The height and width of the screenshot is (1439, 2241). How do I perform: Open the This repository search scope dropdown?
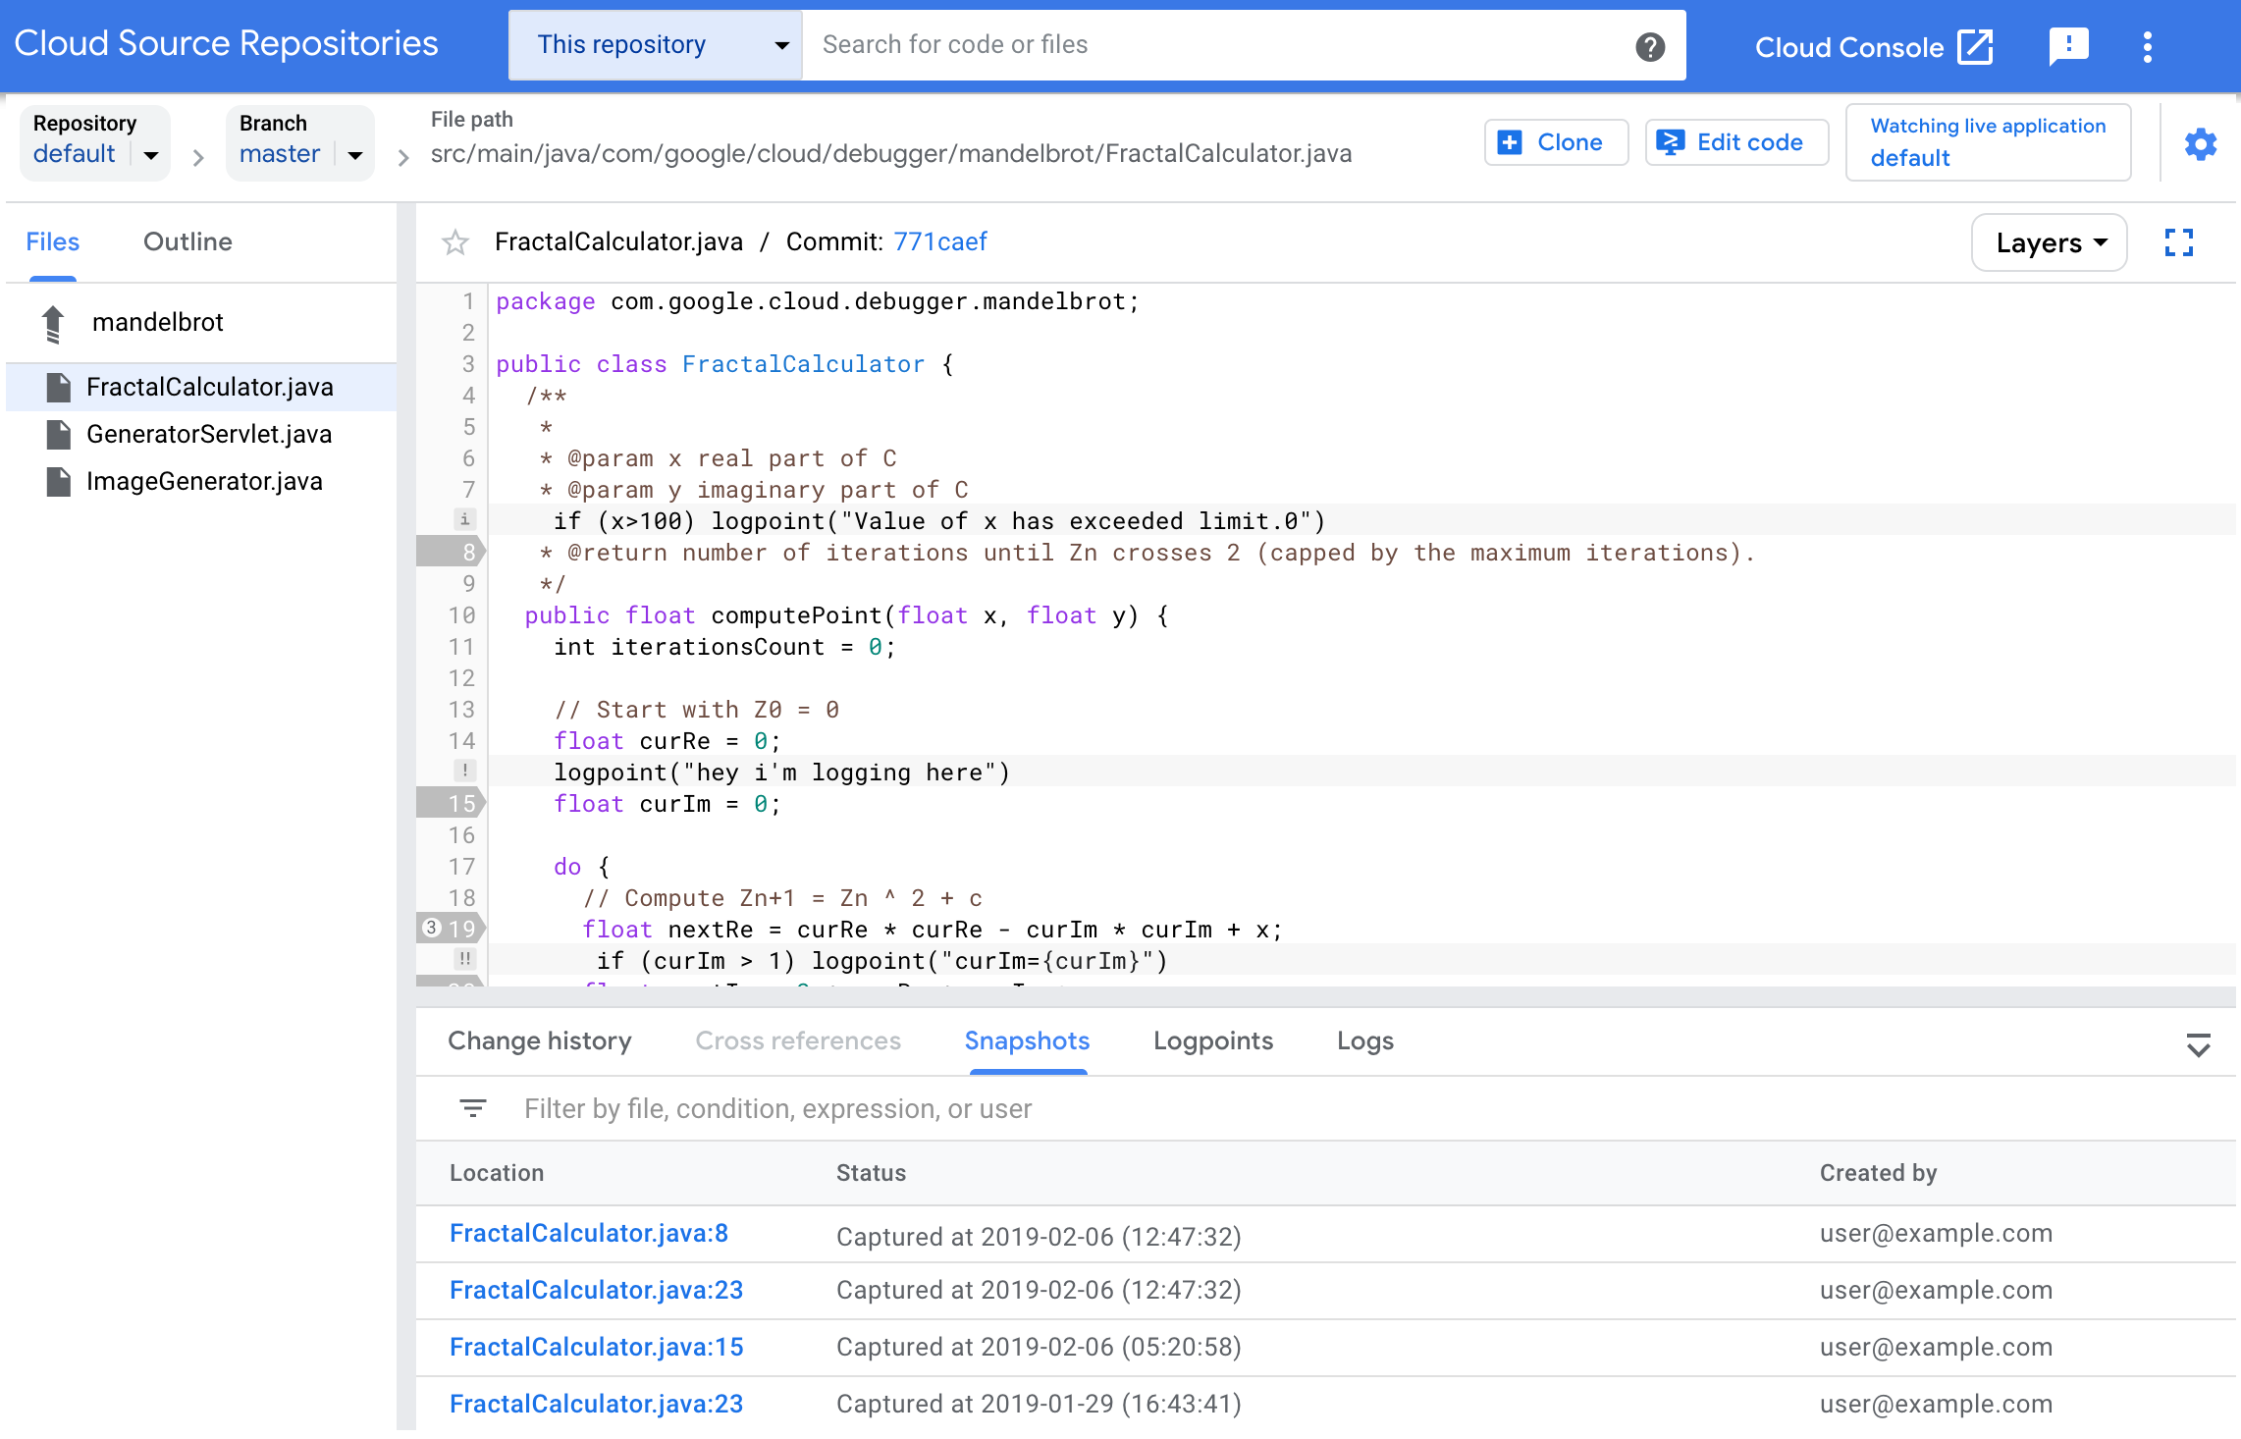point(656,45)
